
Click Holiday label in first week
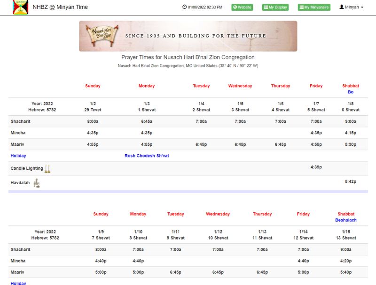18,156
